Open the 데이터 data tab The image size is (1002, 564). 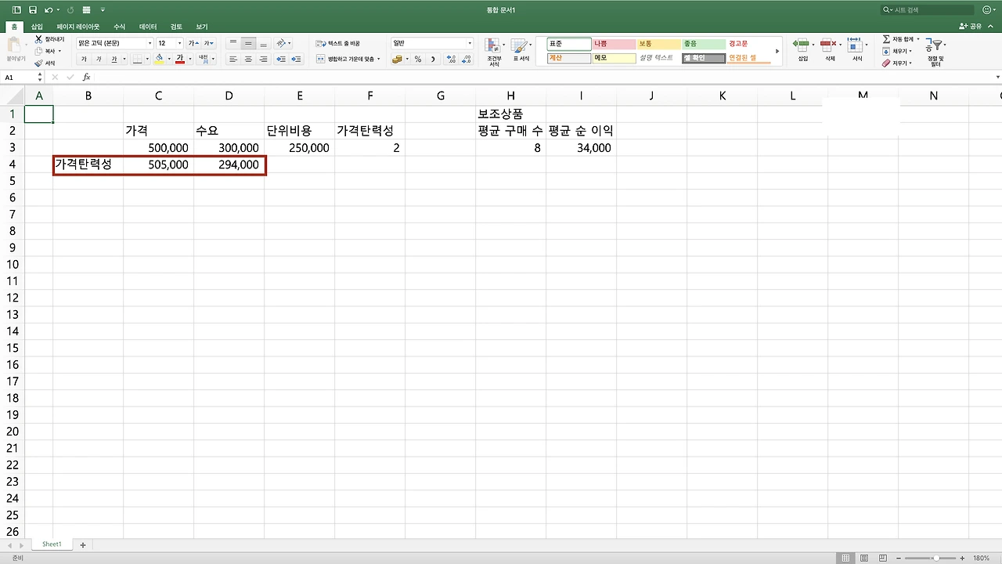[x=148, y=27]
